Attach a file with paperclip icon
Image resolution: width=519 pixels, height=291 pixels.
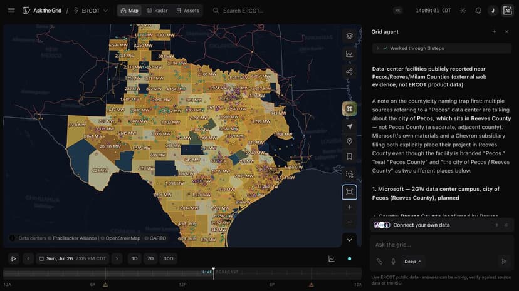point(379,262)
